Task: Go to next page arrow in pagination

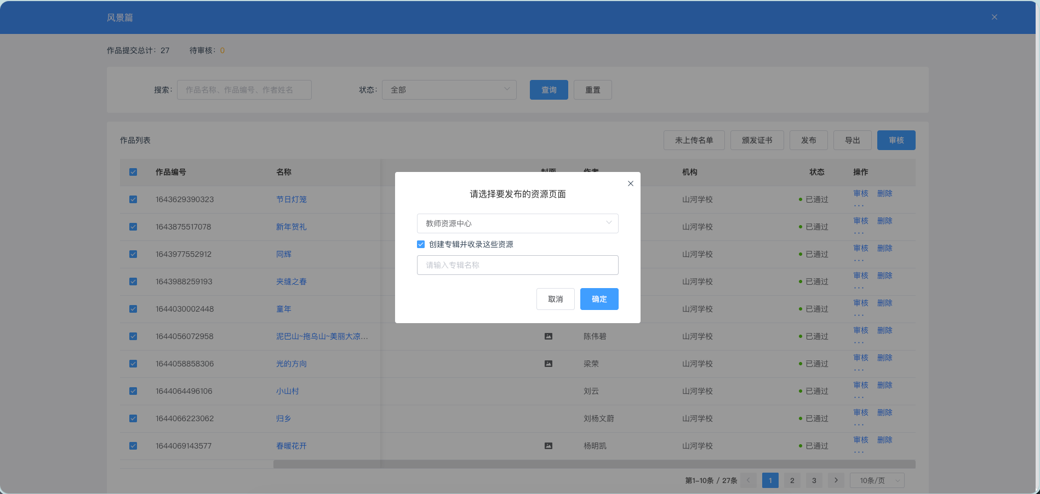Action: [x=836, y=480]
